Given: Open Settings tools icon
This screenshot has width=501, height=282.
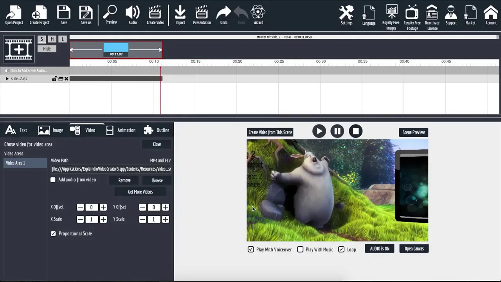Looking at the screenshot, I should 346,15.
